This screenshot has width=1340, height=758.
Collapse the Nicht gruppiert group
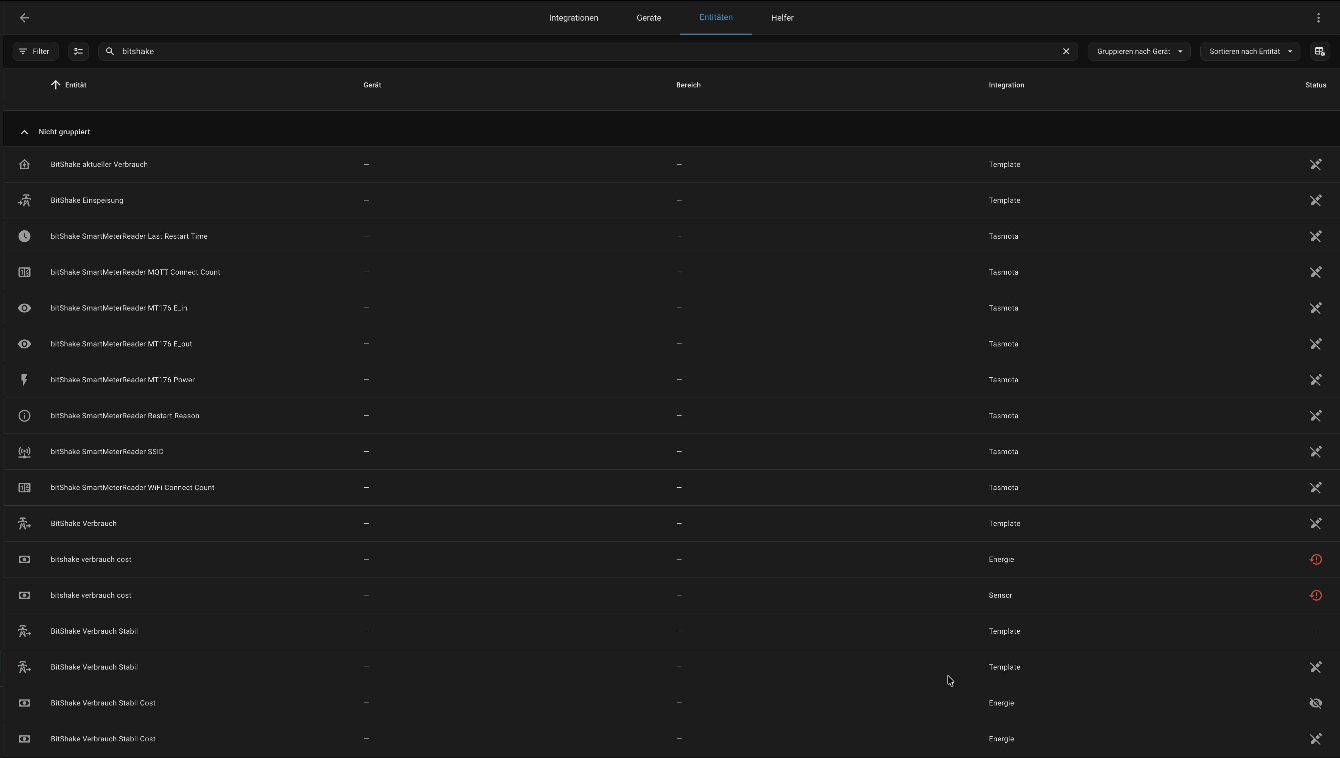pyautogui.click(x=25, y=132)
